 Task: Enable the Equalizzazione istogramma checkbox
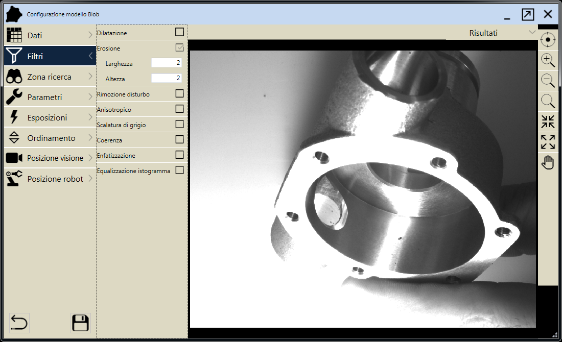point(179,170)
